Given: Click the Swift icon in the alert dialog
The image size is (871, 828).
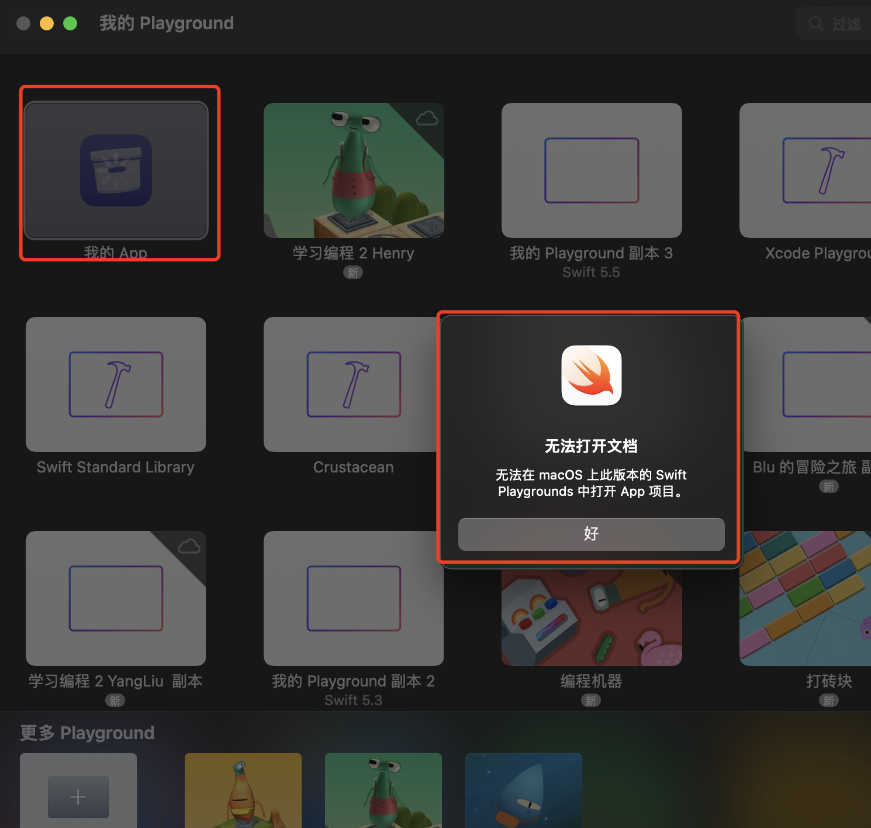Looking at the screenshot, I should [x=591, y=375].
